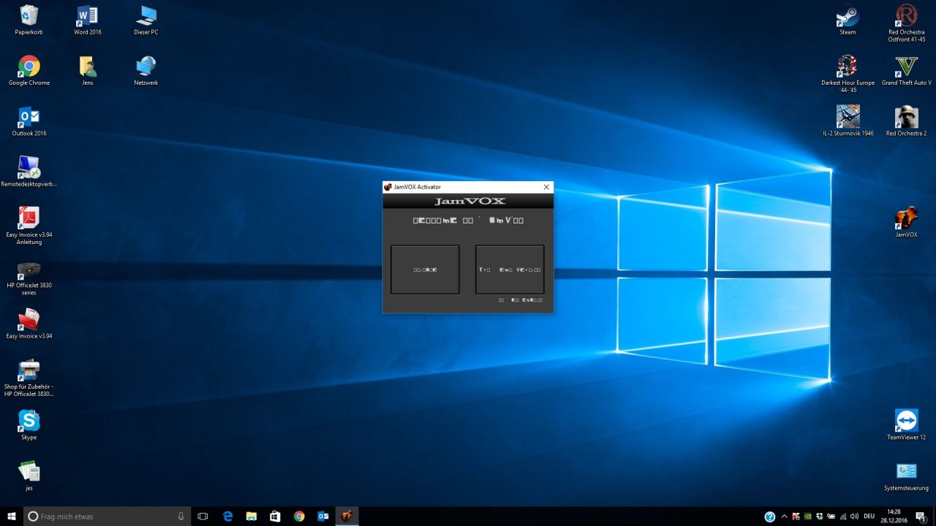Open the Windows Start menu
This screenshot has height=526, width=936.
[12, 516]
